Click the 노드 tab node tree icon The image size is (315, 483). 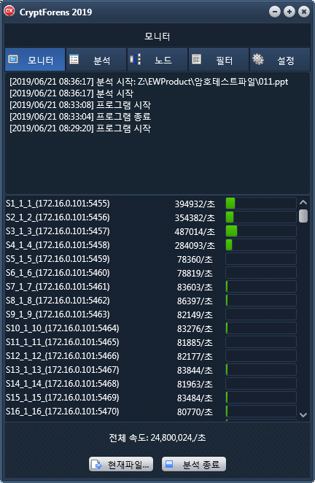[x=135, y=59]
